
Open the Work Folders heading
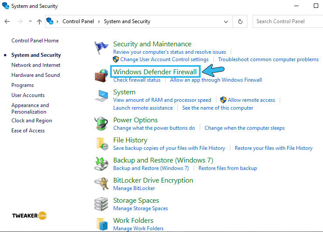pos(133,221)
